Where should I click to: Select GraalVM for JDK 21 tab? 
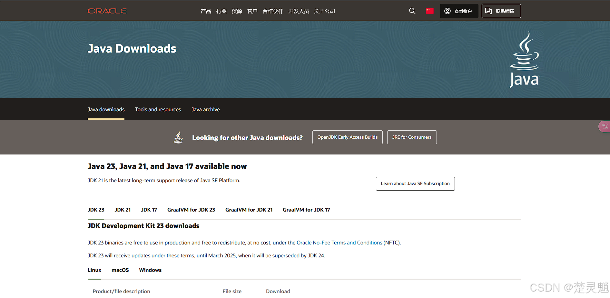(249, 210)
